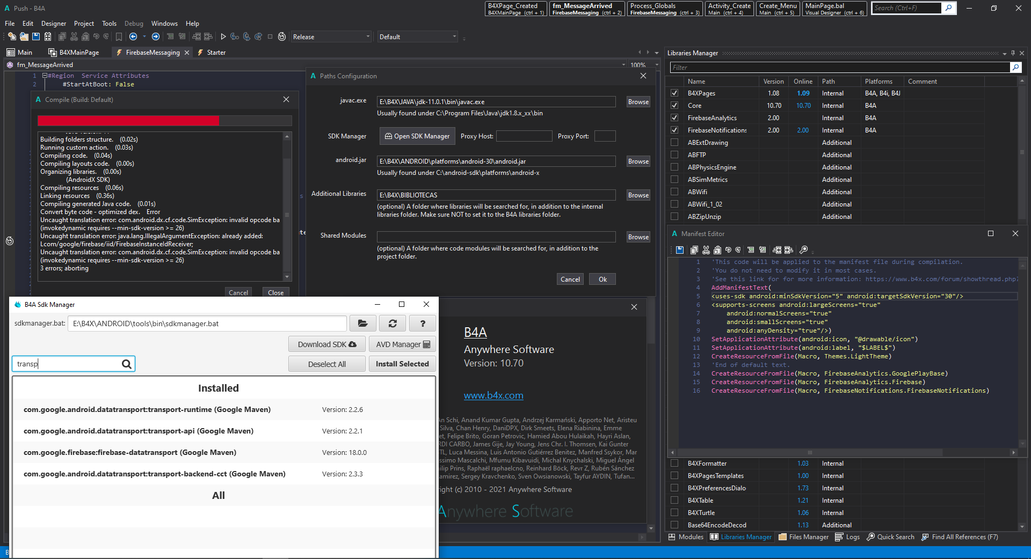Viewport: 1031px width, 559px height.
Task: Click the refresh icon in B4A Sdk Manager
Action: pyautogui.click(x=393, y=323)
